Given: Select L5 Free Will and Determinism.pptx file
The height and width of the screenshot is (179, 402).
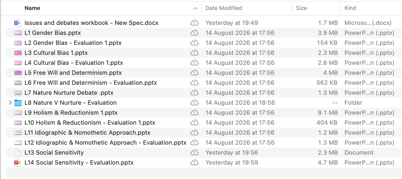Looking at the screenshot, I should point(204,73).
